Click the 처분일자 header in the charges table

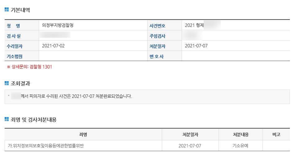point(190,134)
